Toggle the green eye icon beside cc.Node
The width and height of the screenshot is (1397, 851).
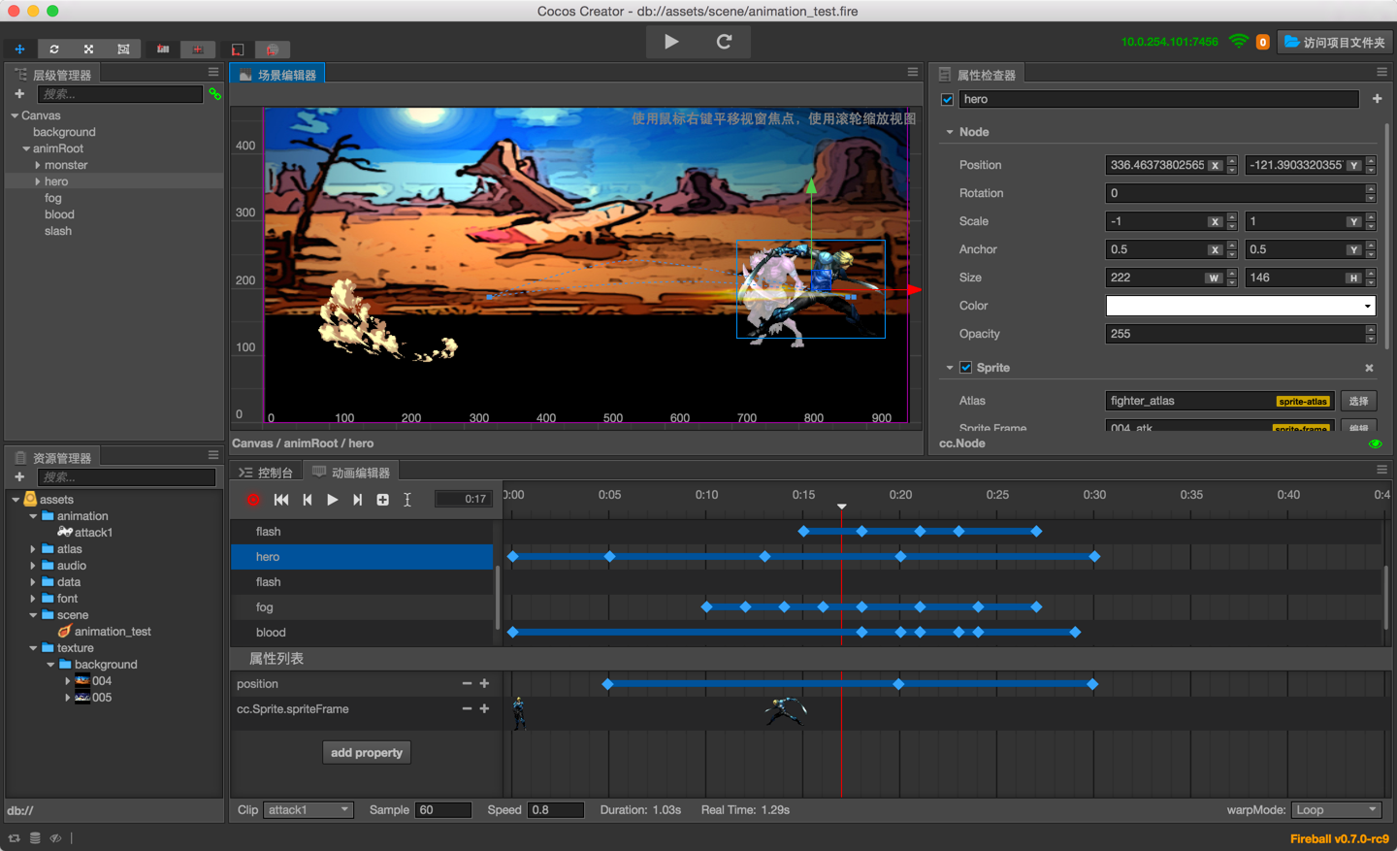coord(1375,443)
